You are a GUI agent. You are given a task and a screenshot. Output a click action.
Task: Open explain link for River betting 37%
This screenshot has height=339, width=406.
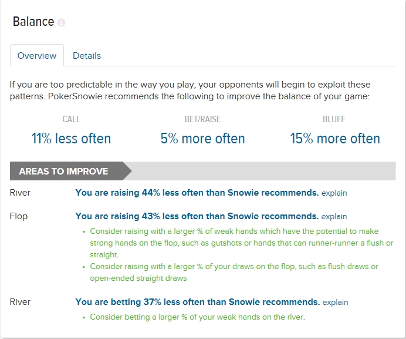336,302
